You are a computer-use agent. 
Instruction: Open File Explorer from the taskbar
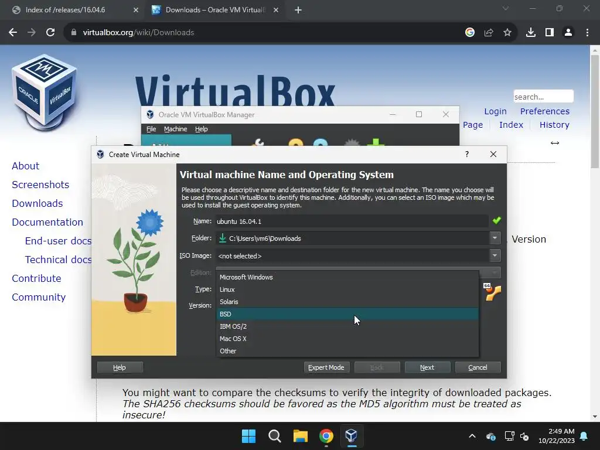tap(301, 436)
